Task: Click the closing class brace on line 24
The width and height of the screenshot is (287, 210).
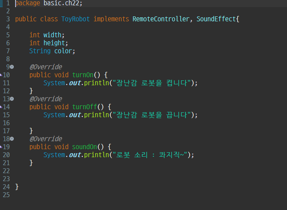Action: pyautogui.click(x=17, y=187)
